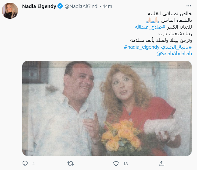Open the reply comment icon
The image size is (197, 170).
click(x=25, y=163)
